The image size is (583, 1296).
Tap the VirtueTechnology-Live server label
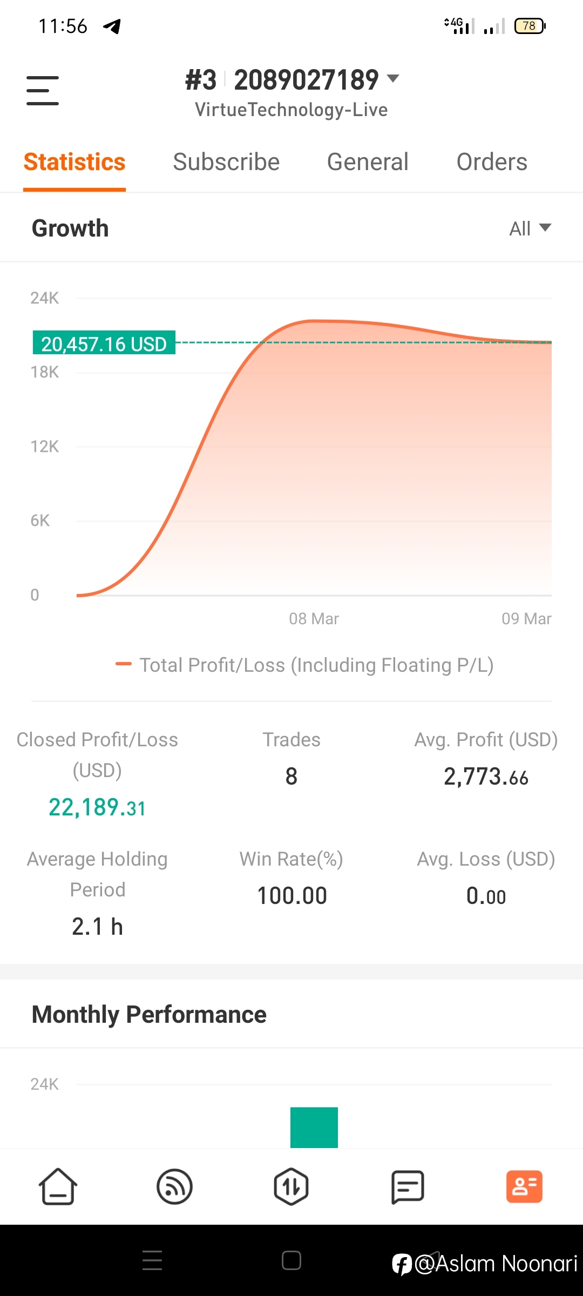tap(291, 110)
